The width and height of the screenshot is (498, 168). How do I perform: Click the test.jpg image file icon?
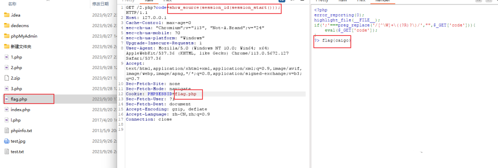(6, 141)
